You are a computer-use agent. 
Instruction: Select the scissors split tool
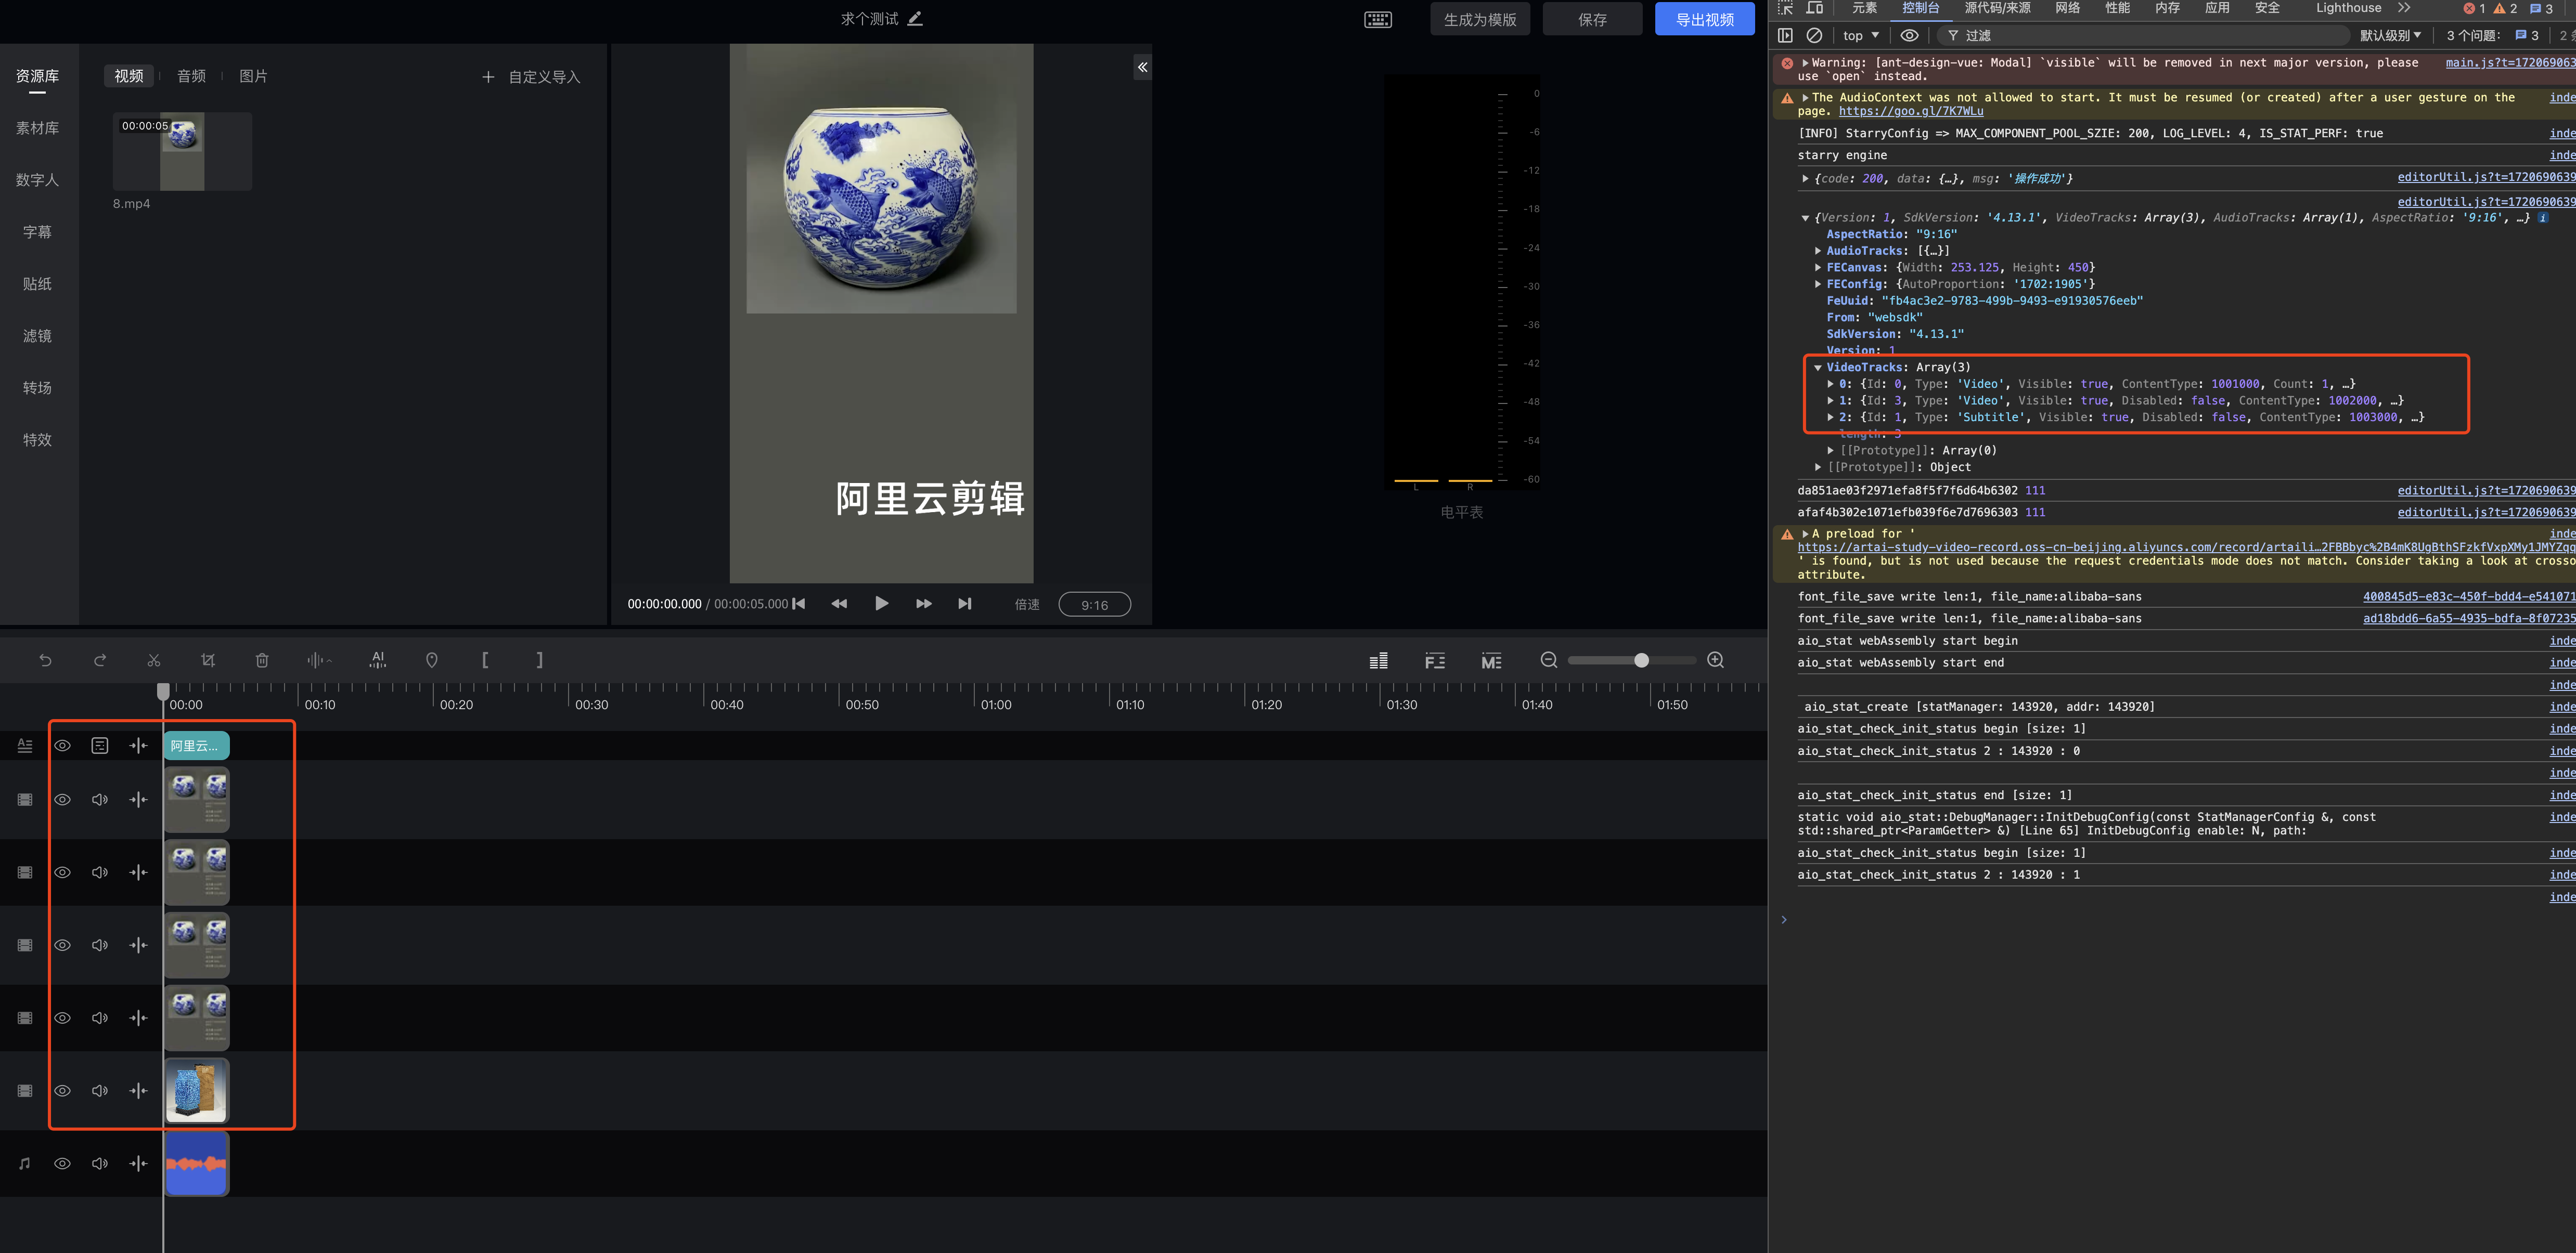153,660
